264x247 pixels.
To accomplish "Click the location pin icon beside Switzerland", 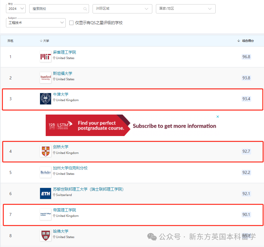I will click(x=54, y=195).
